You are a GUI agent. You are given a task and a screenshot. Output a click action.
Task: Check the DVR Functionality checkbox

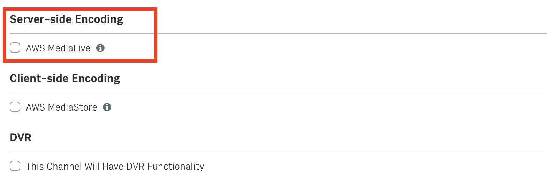pos(15,166)
